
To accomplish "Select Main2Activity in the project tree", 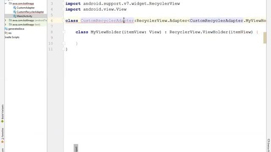I will (25, 16).
